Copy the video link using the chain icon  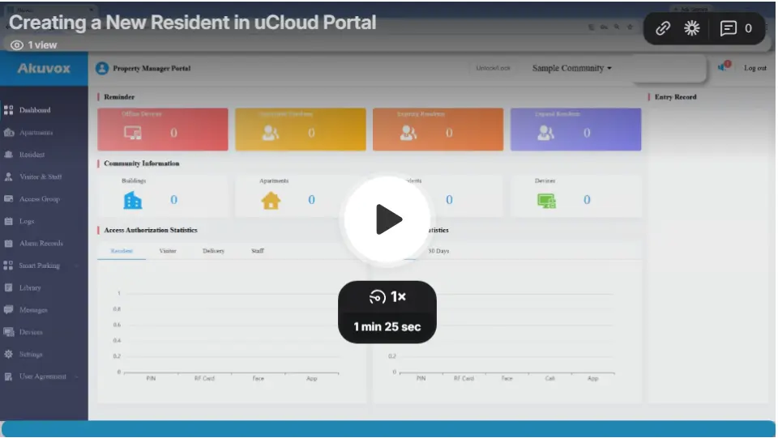663,28
